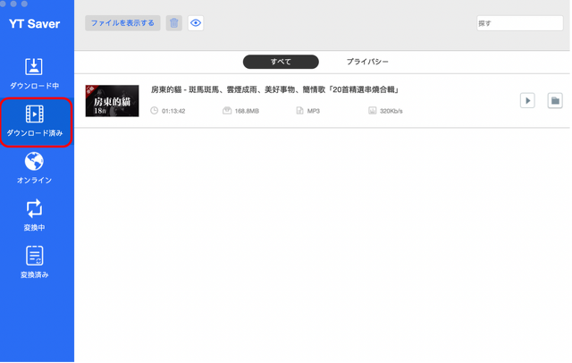The height and width of the screenshot is (363, 572).
Task: Click the 168.8MB file size label
Action: coord(246,111)
